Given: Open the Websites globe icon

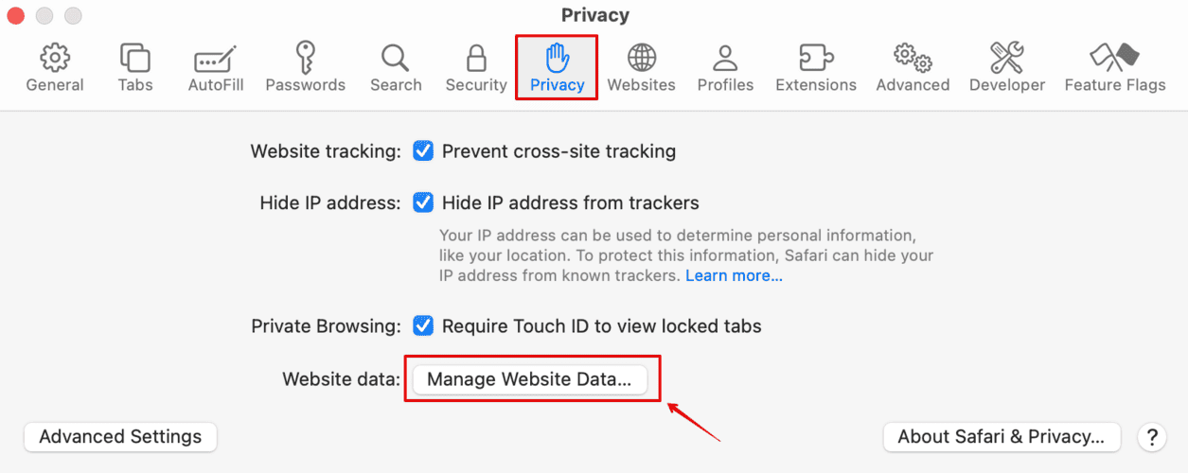Looking at the screenshot, I should (641, 59).
